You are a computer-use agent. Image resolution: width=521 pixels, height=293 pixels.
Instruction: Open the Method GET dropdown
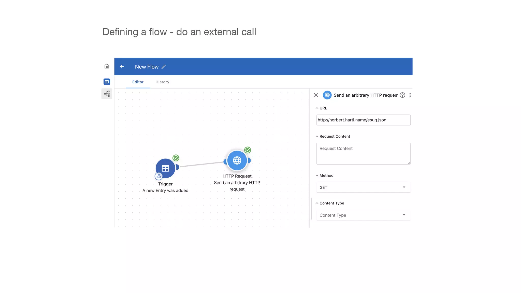coord(363,187)
